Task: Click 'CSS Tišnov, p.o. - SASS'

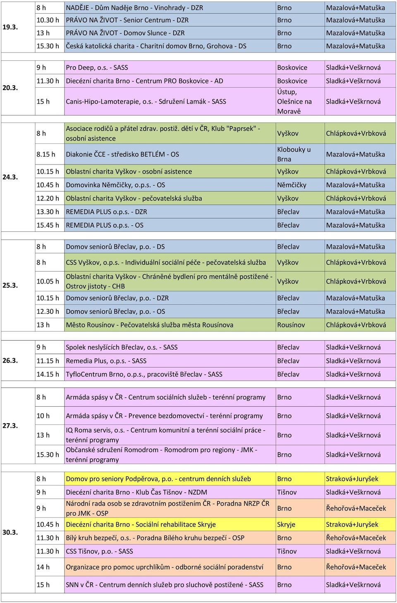Action: click(99, 551)
